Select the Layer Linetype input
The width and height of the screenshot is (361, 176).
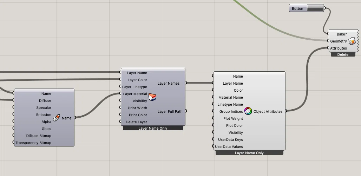point(134,87)
